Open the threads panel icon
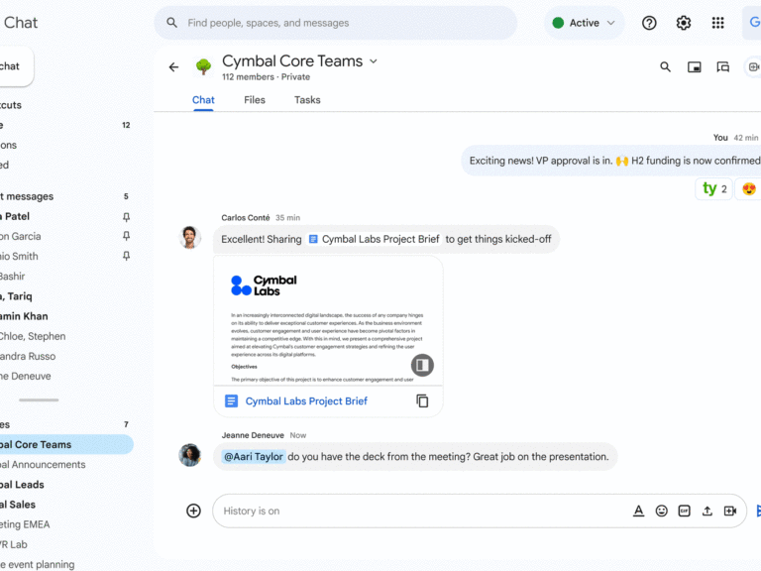The image size is (761, 571). click(723, 67)
